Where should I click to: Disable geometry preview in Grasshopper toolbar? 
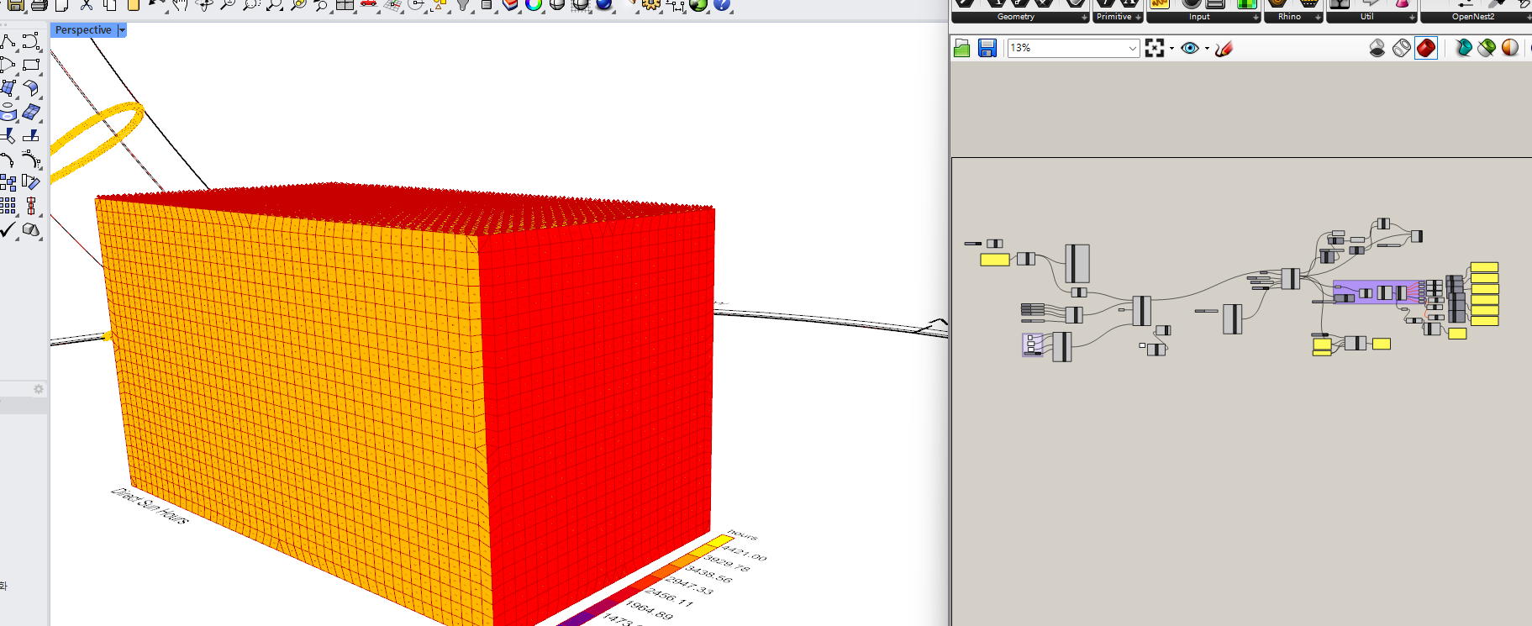[1377, 48]
